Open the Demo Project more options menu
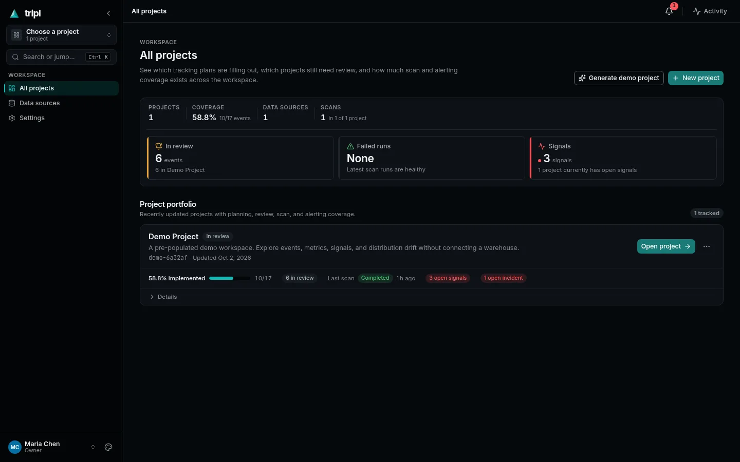The height and width of the screenshot is (462, 740). click(x=707, y=246)
